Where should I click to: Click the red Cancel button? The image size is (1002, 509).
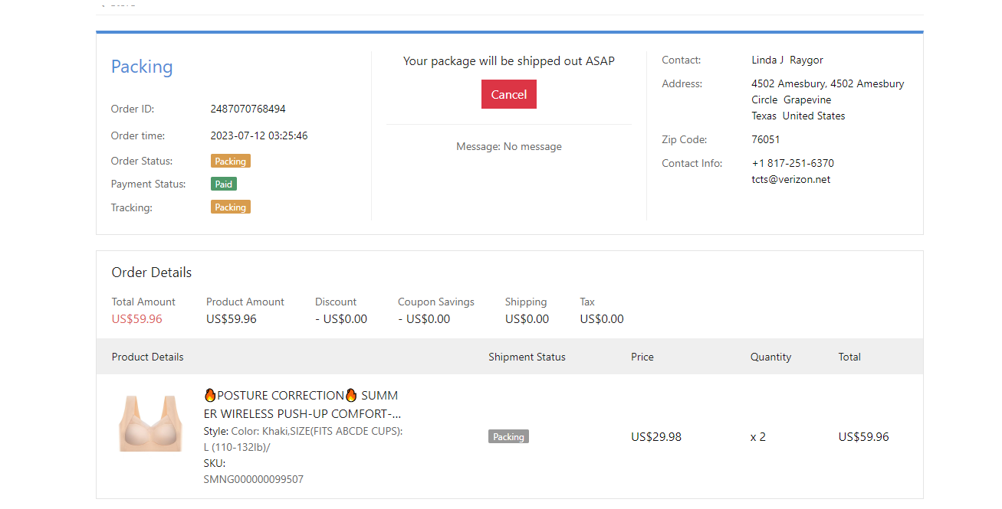coord(508,94)
